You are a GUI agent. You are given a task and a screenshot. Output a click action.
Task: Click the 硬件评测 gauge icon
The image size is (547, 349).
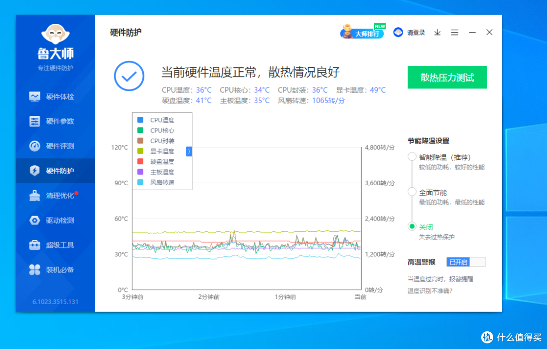(x=34, y=146)
